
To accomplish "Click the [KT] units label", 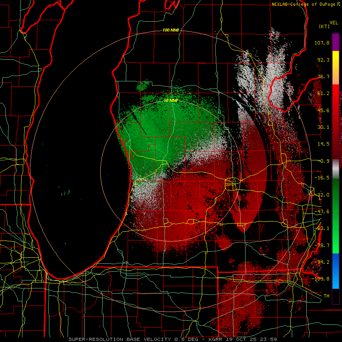I will [x=325, y=26].
